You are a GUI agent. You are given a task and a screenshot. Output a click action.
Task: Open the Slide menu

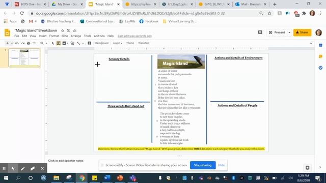pyautogui.click(x=65, y=36)
